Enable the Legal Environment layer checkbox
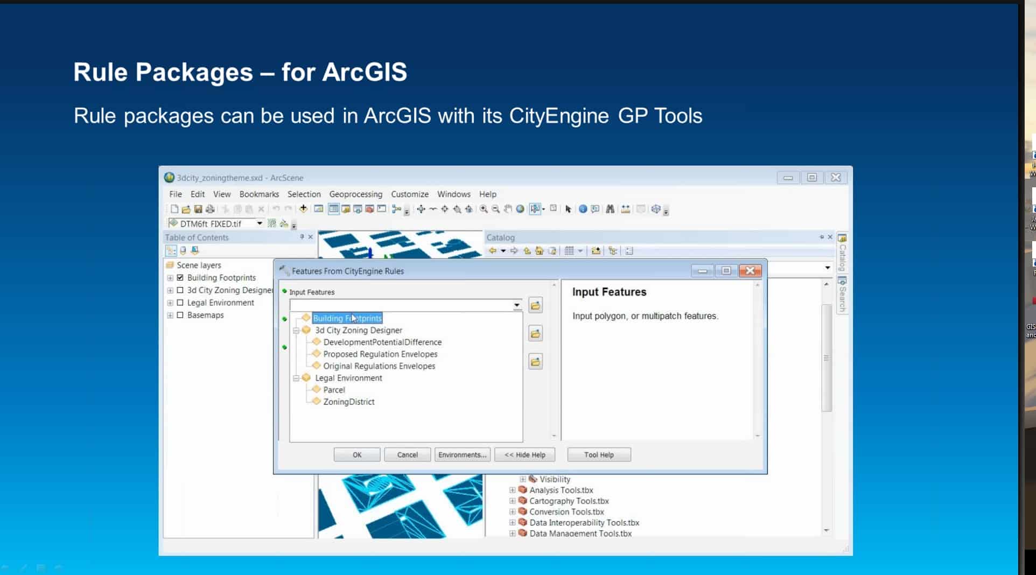 coord(180,303)
